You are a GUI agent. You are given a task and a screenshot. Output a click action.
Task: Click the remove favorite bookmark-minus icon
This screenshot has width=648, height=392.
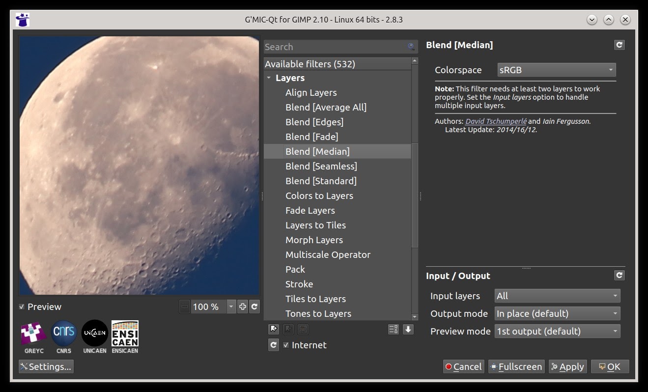pyautogui.click(x=288, y=329)
